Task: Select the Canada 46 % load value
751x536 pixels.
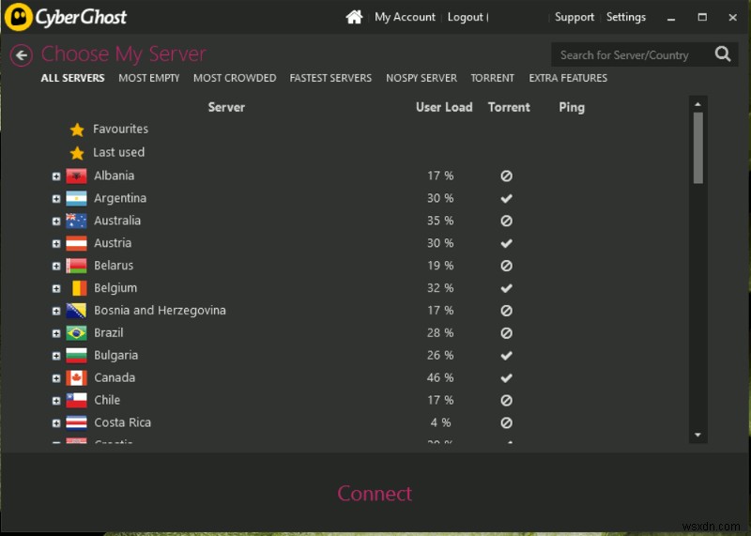Action: 440,378
